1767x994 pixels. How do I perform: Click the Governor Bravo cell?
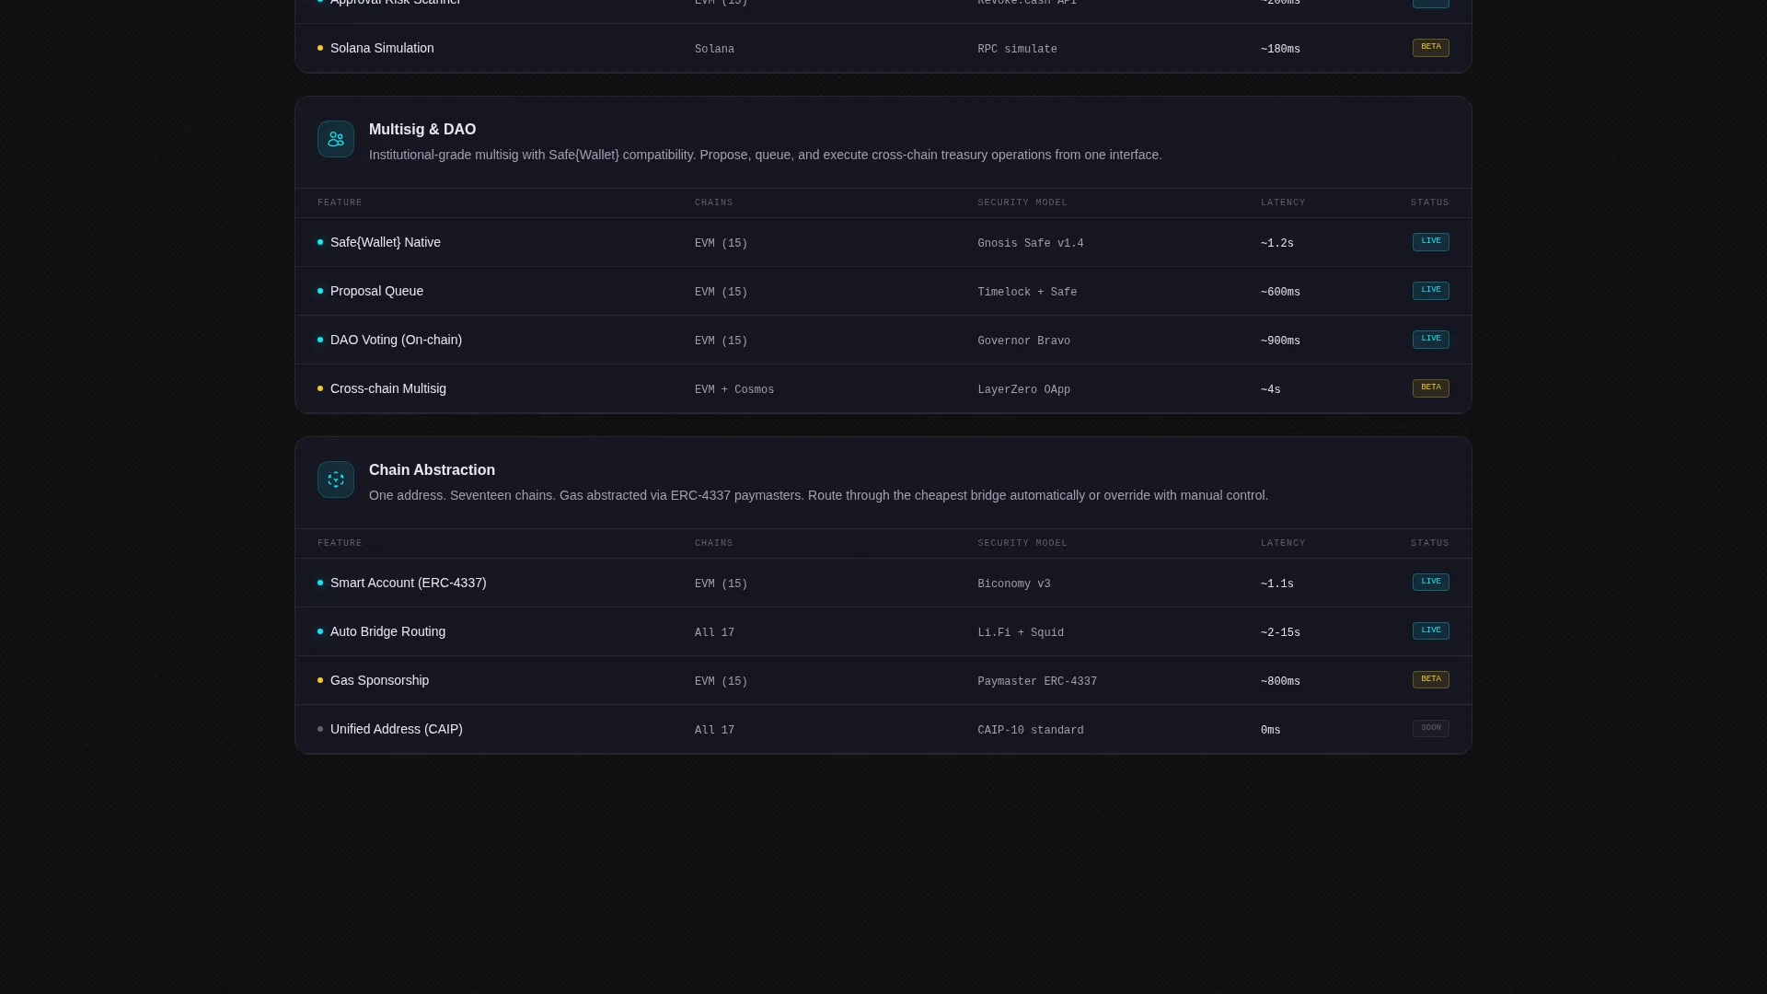pyautogui.click(x=1023, y=341)
